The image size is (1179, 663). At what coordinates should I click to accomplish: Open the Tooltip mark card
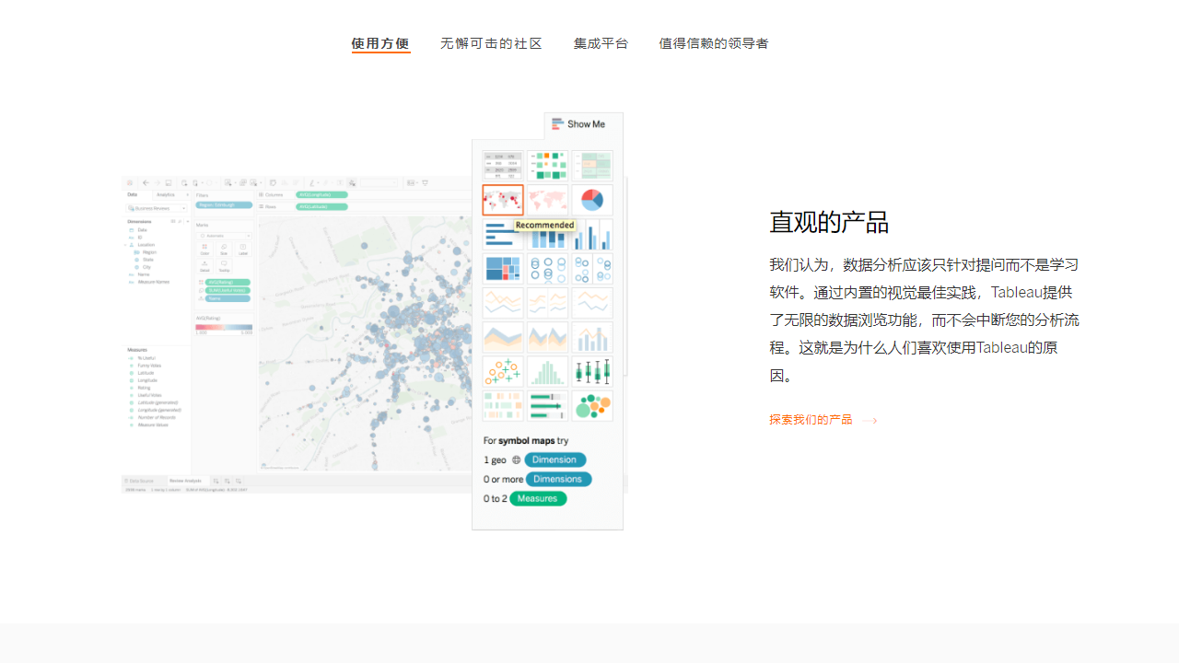click(224, 266)
